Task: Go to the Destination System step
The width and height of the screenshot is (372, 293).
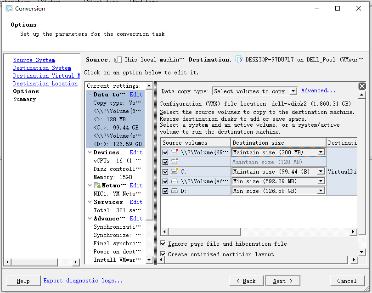Action: click(x=42, y=68)
